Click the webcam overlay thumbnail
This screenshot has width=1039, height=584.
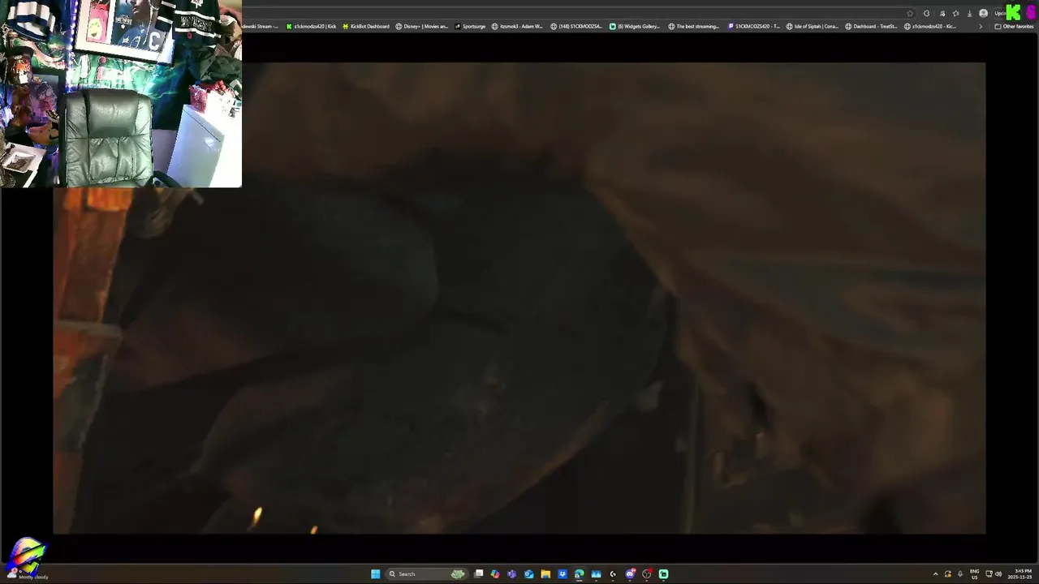121,93
